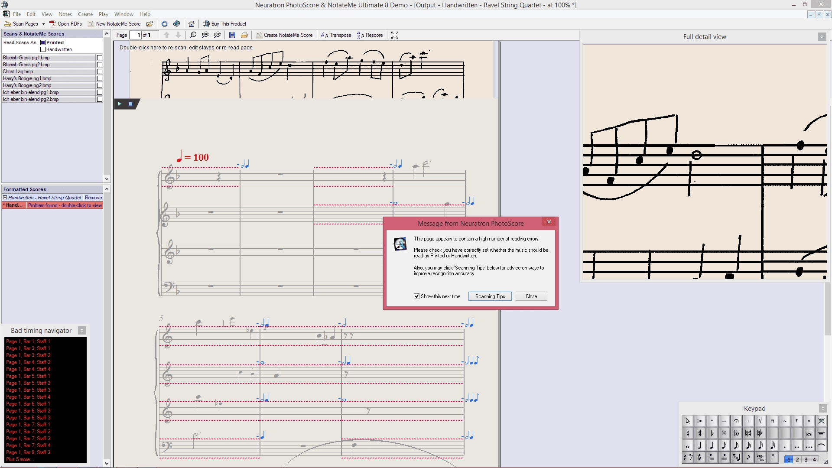Click the print icon

pyautogui.click(x=244, y=35)
